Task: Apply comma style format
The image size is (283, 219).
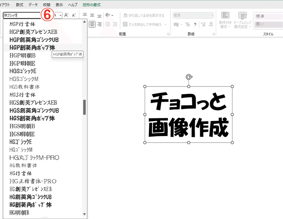Action: [x=195, y=24]
